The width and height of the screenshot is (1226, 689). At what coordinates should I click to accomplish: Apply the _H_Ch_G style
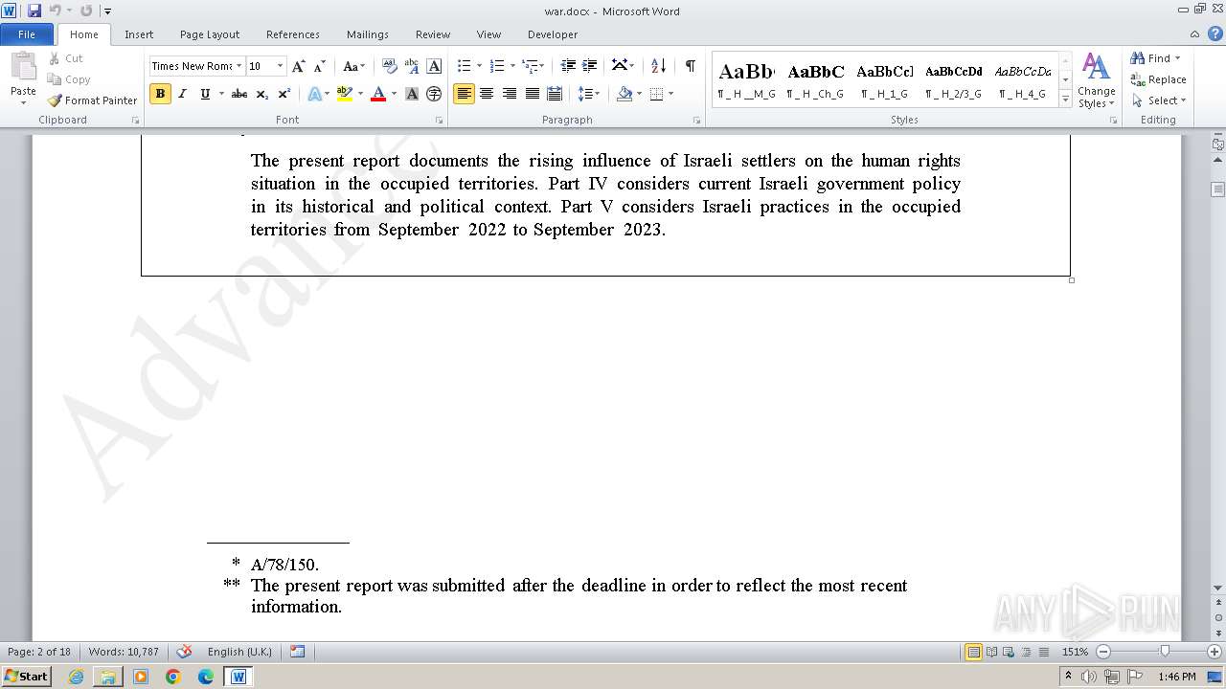pos(816,80)
